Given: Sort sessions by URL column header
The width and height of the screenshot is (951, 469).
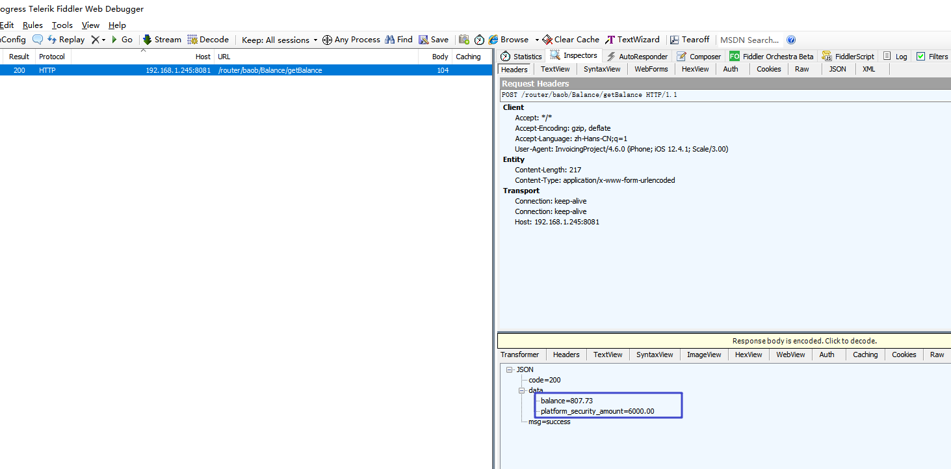Looking at the screenshot, I should [x=316, y=57].
